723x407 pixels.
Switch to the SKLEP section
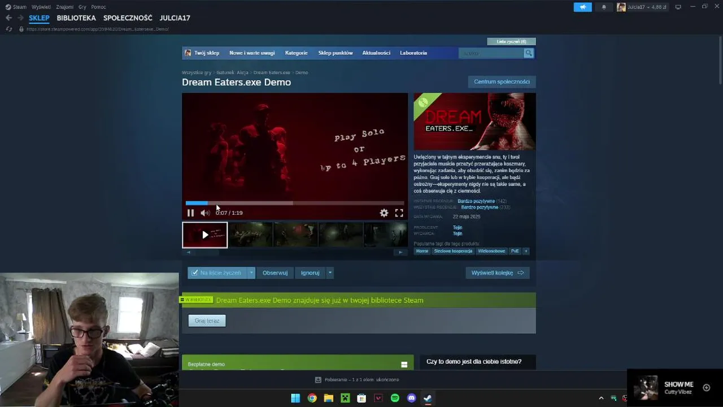click(40, 18)
